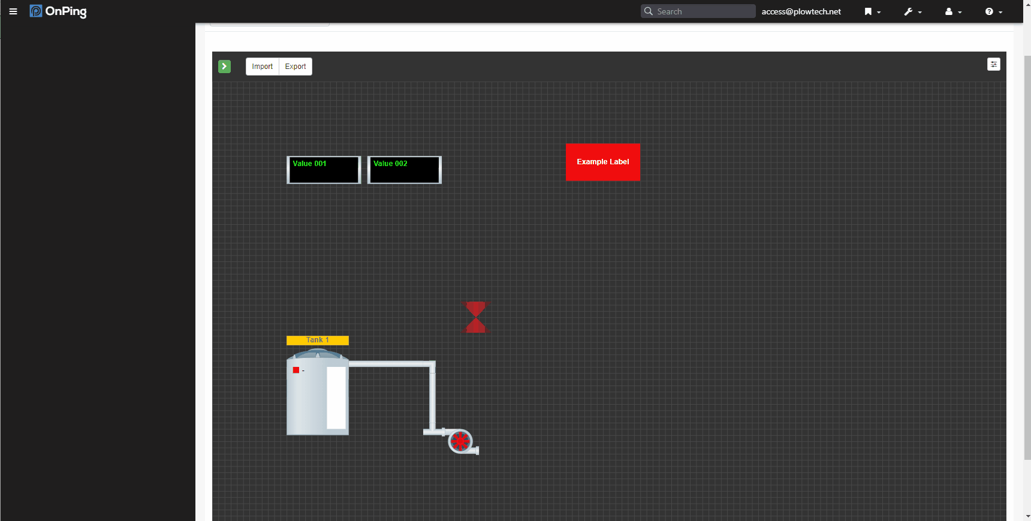
Task: Click the yellow Tank 1 label
Action: point(317,340)
